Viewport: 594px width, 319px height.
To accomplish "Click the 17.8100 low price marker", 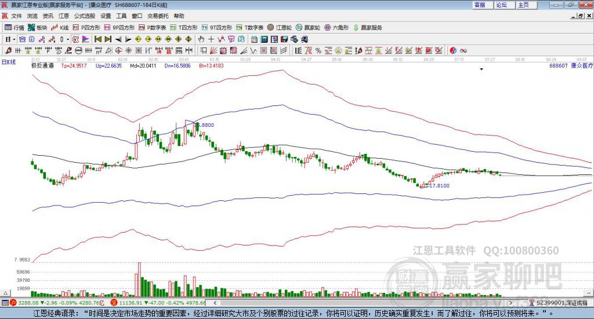I will [439, 186].
